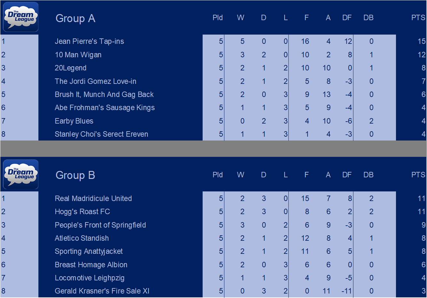Click the Dream League logo beside Group A
Viewport: 427px width, 298px height.
[21, 17]
